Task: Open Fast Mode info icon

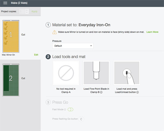Action: (65, 109)
